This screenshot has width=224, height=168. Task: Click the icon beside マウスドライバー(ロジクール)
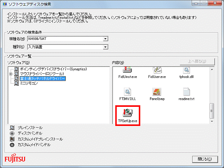(x=17, y=74)
